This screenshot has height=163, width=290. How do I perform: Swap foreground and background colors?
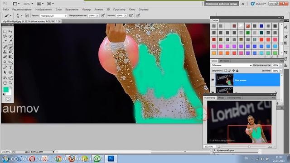[x=10, y=87]
